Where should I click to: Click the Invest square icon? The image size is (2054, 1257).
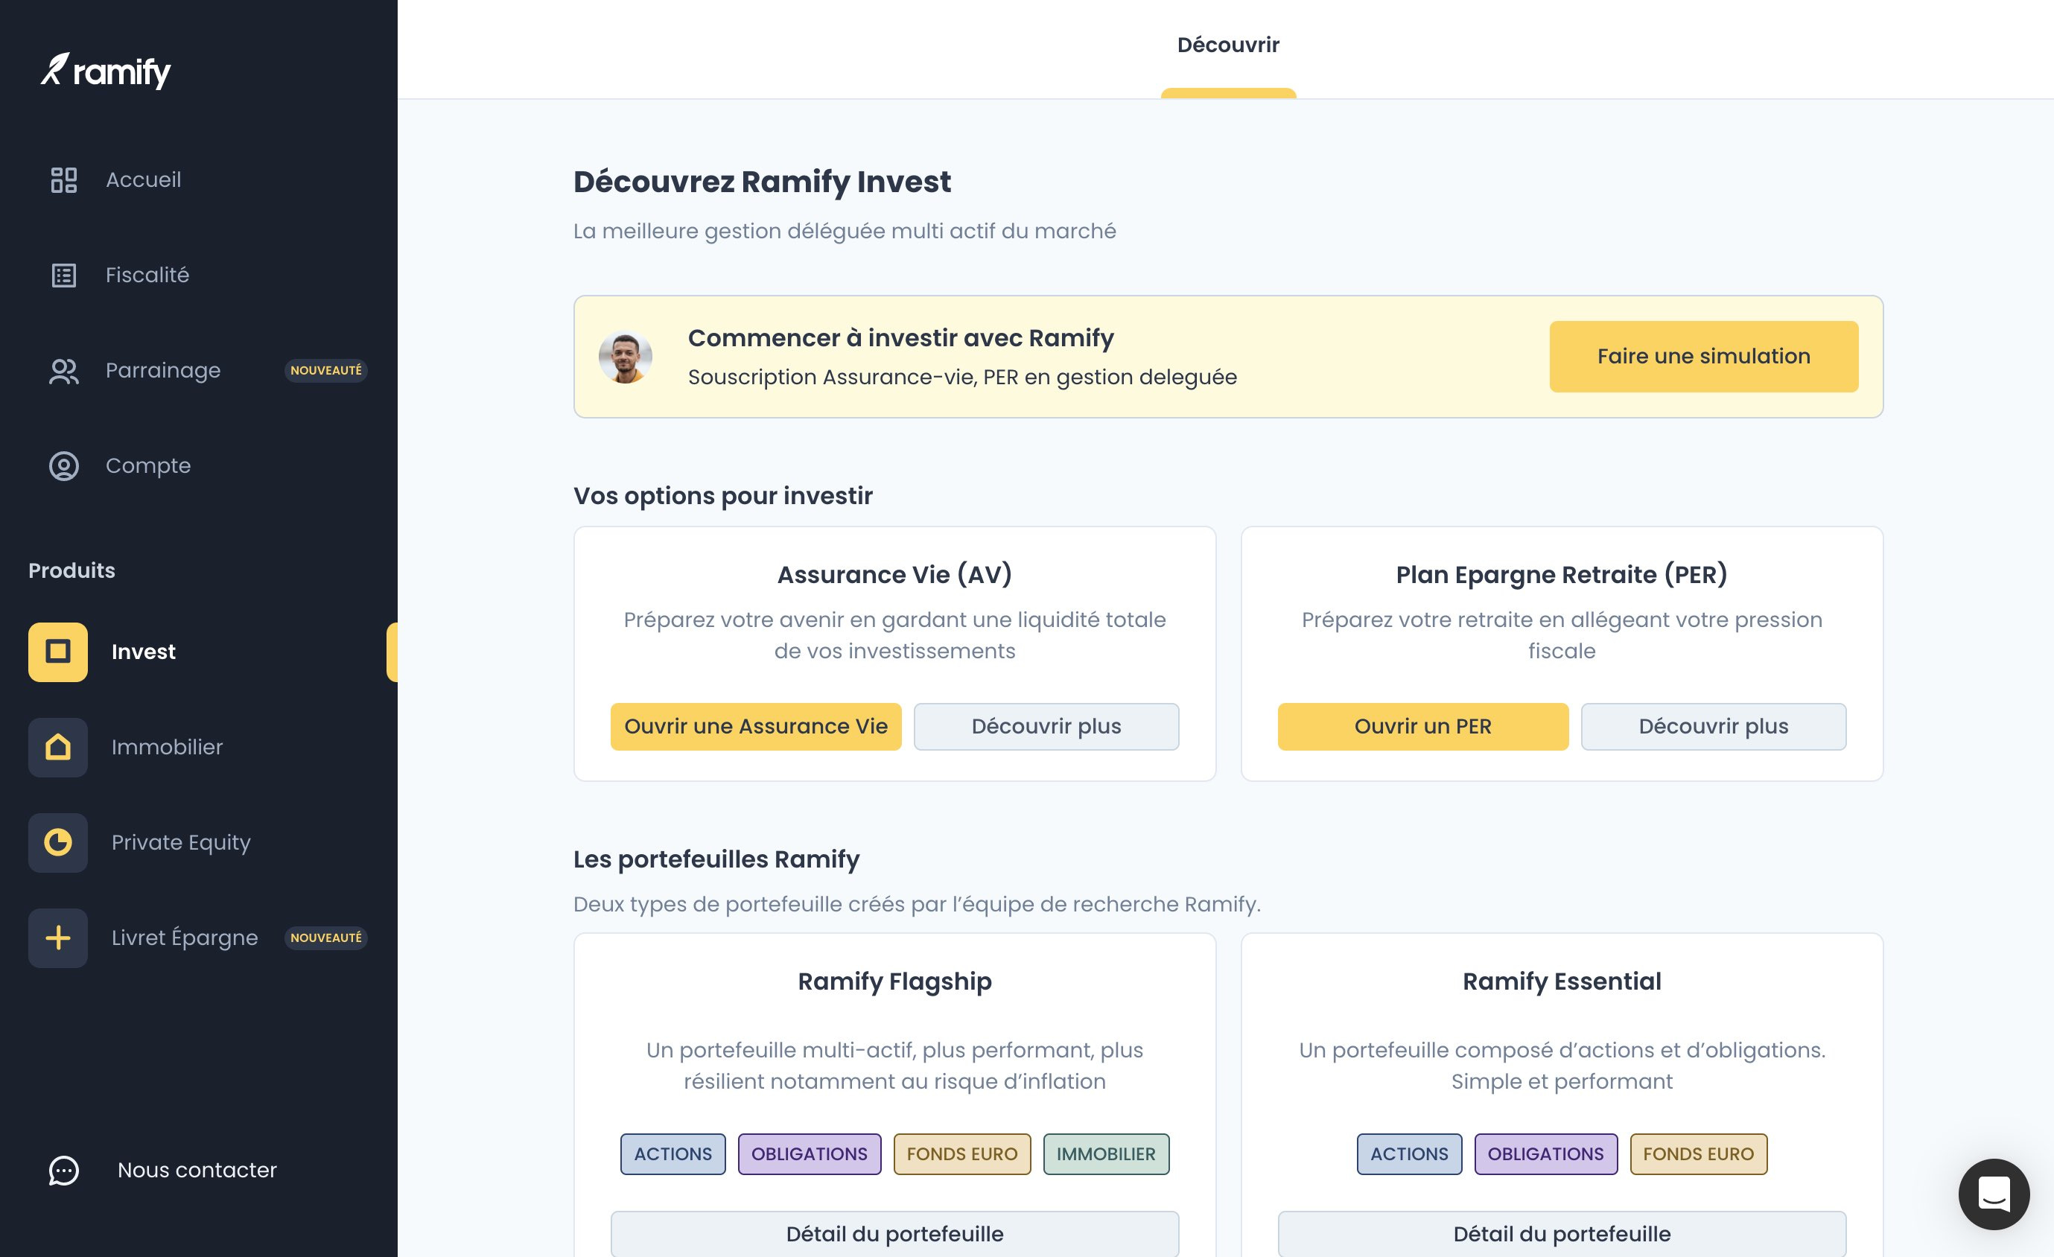(57, 652)
